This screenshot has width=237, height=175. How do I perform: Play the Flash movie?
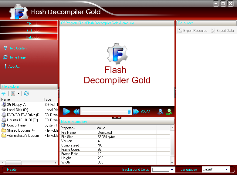point(66,112)
